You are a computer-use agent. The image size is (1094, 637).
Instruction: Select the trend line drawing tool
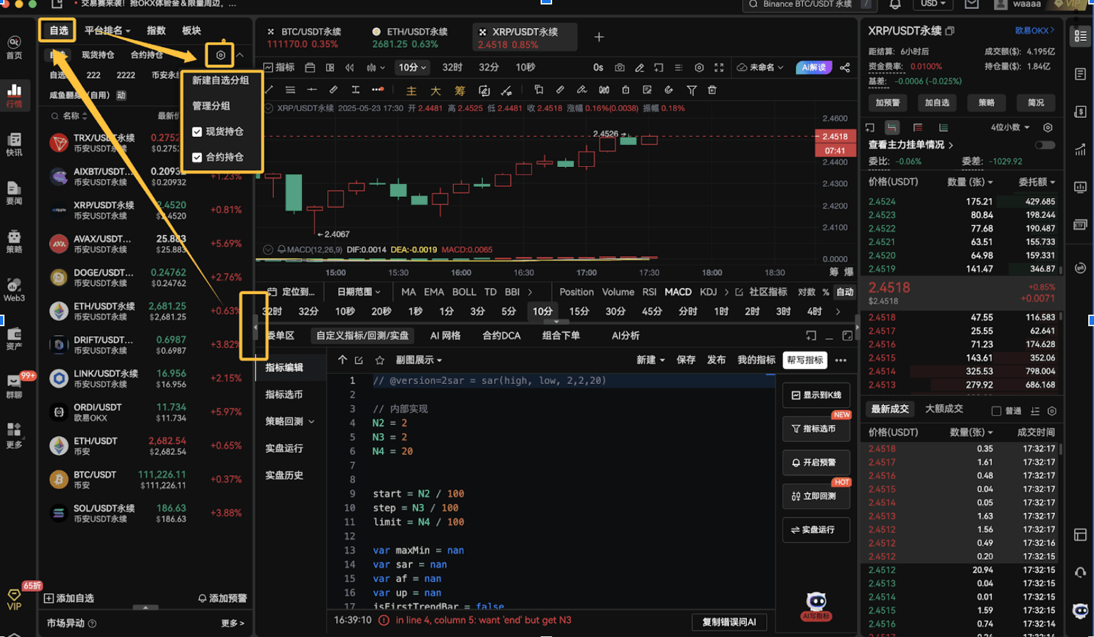point(269,90)
